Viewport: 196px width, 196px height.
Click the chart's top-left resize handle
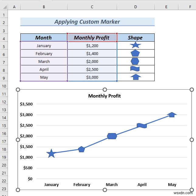click(18, 90)
